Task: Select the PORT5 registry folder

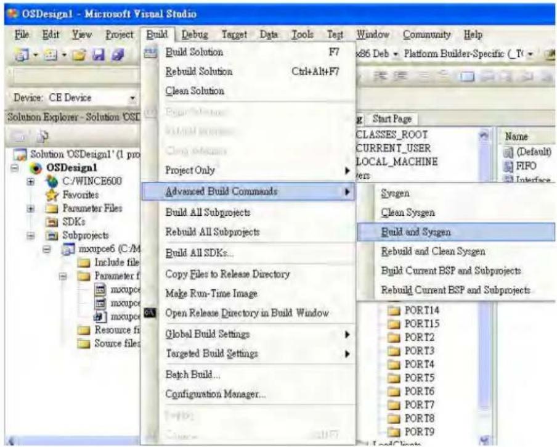Action: click(419, 378)
